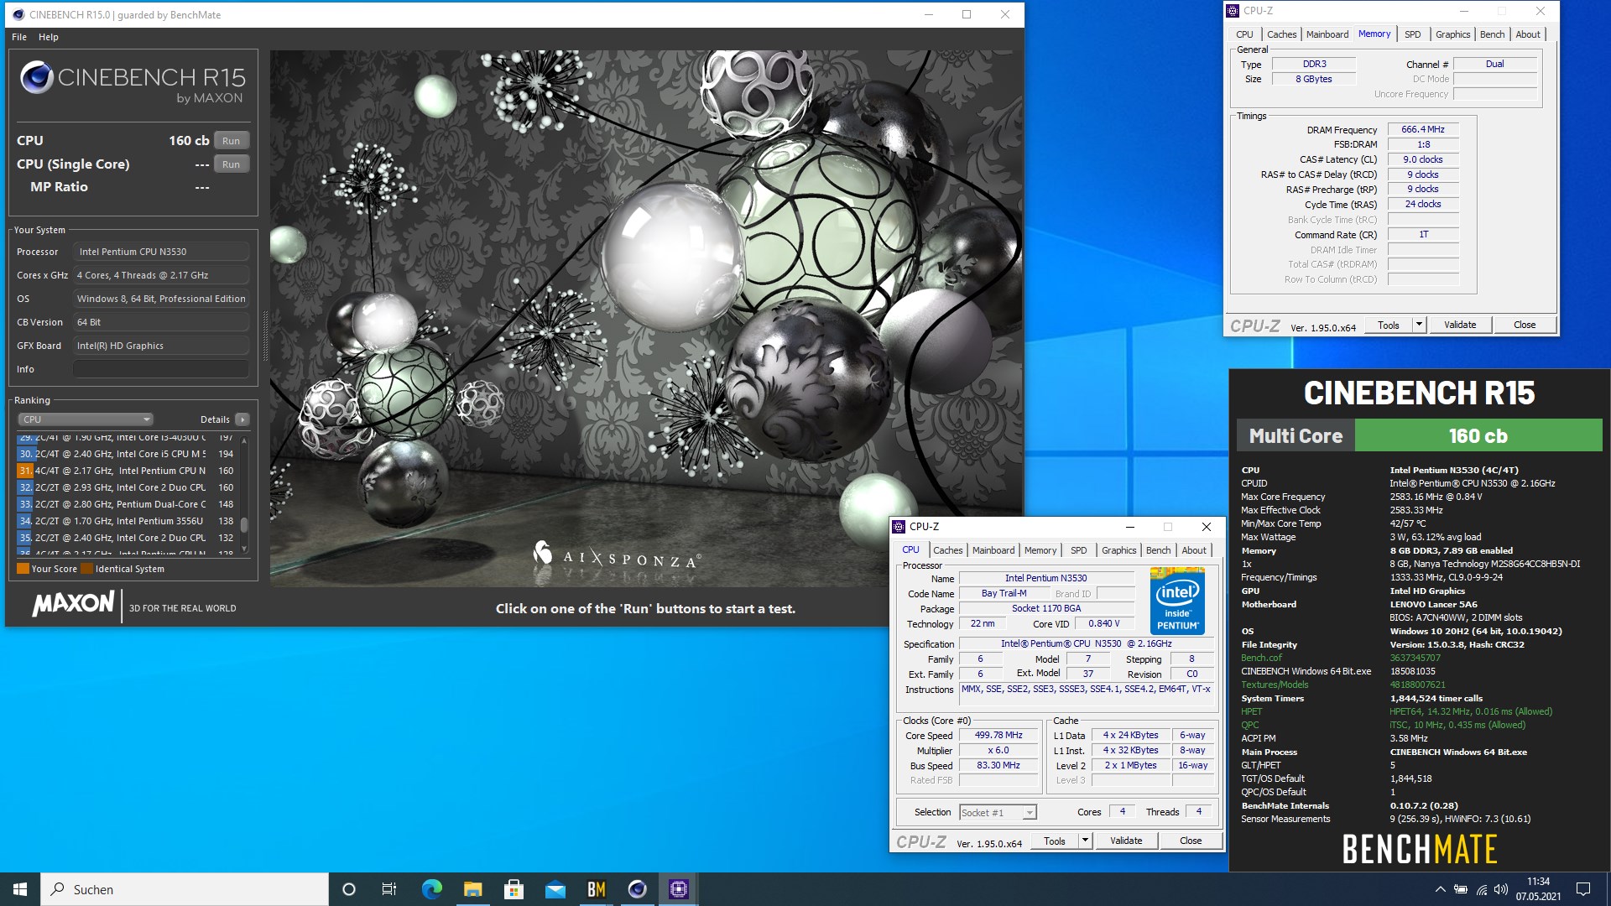
Task: Show hidden tray icons chevron
Action: point(1440,889)
